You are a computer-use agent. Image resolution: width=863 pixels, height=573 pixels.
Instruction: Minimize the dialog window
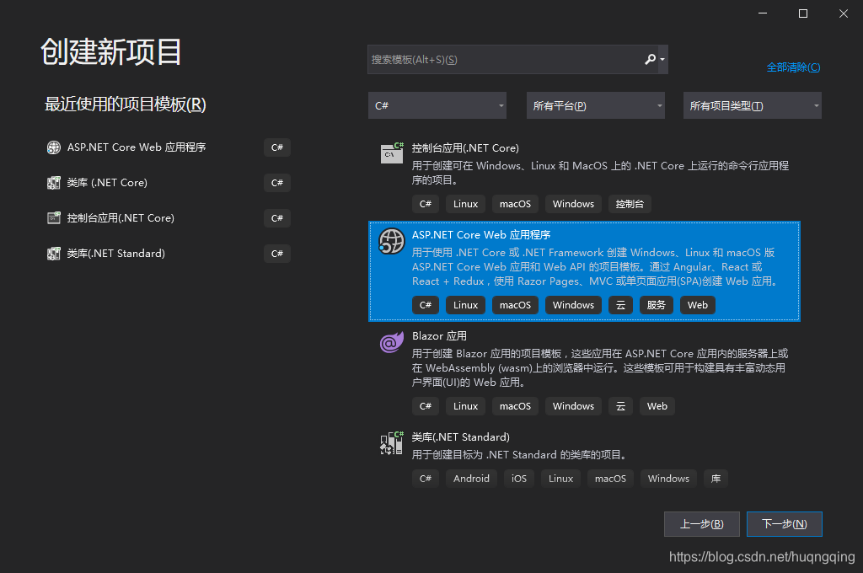(762, 13)
